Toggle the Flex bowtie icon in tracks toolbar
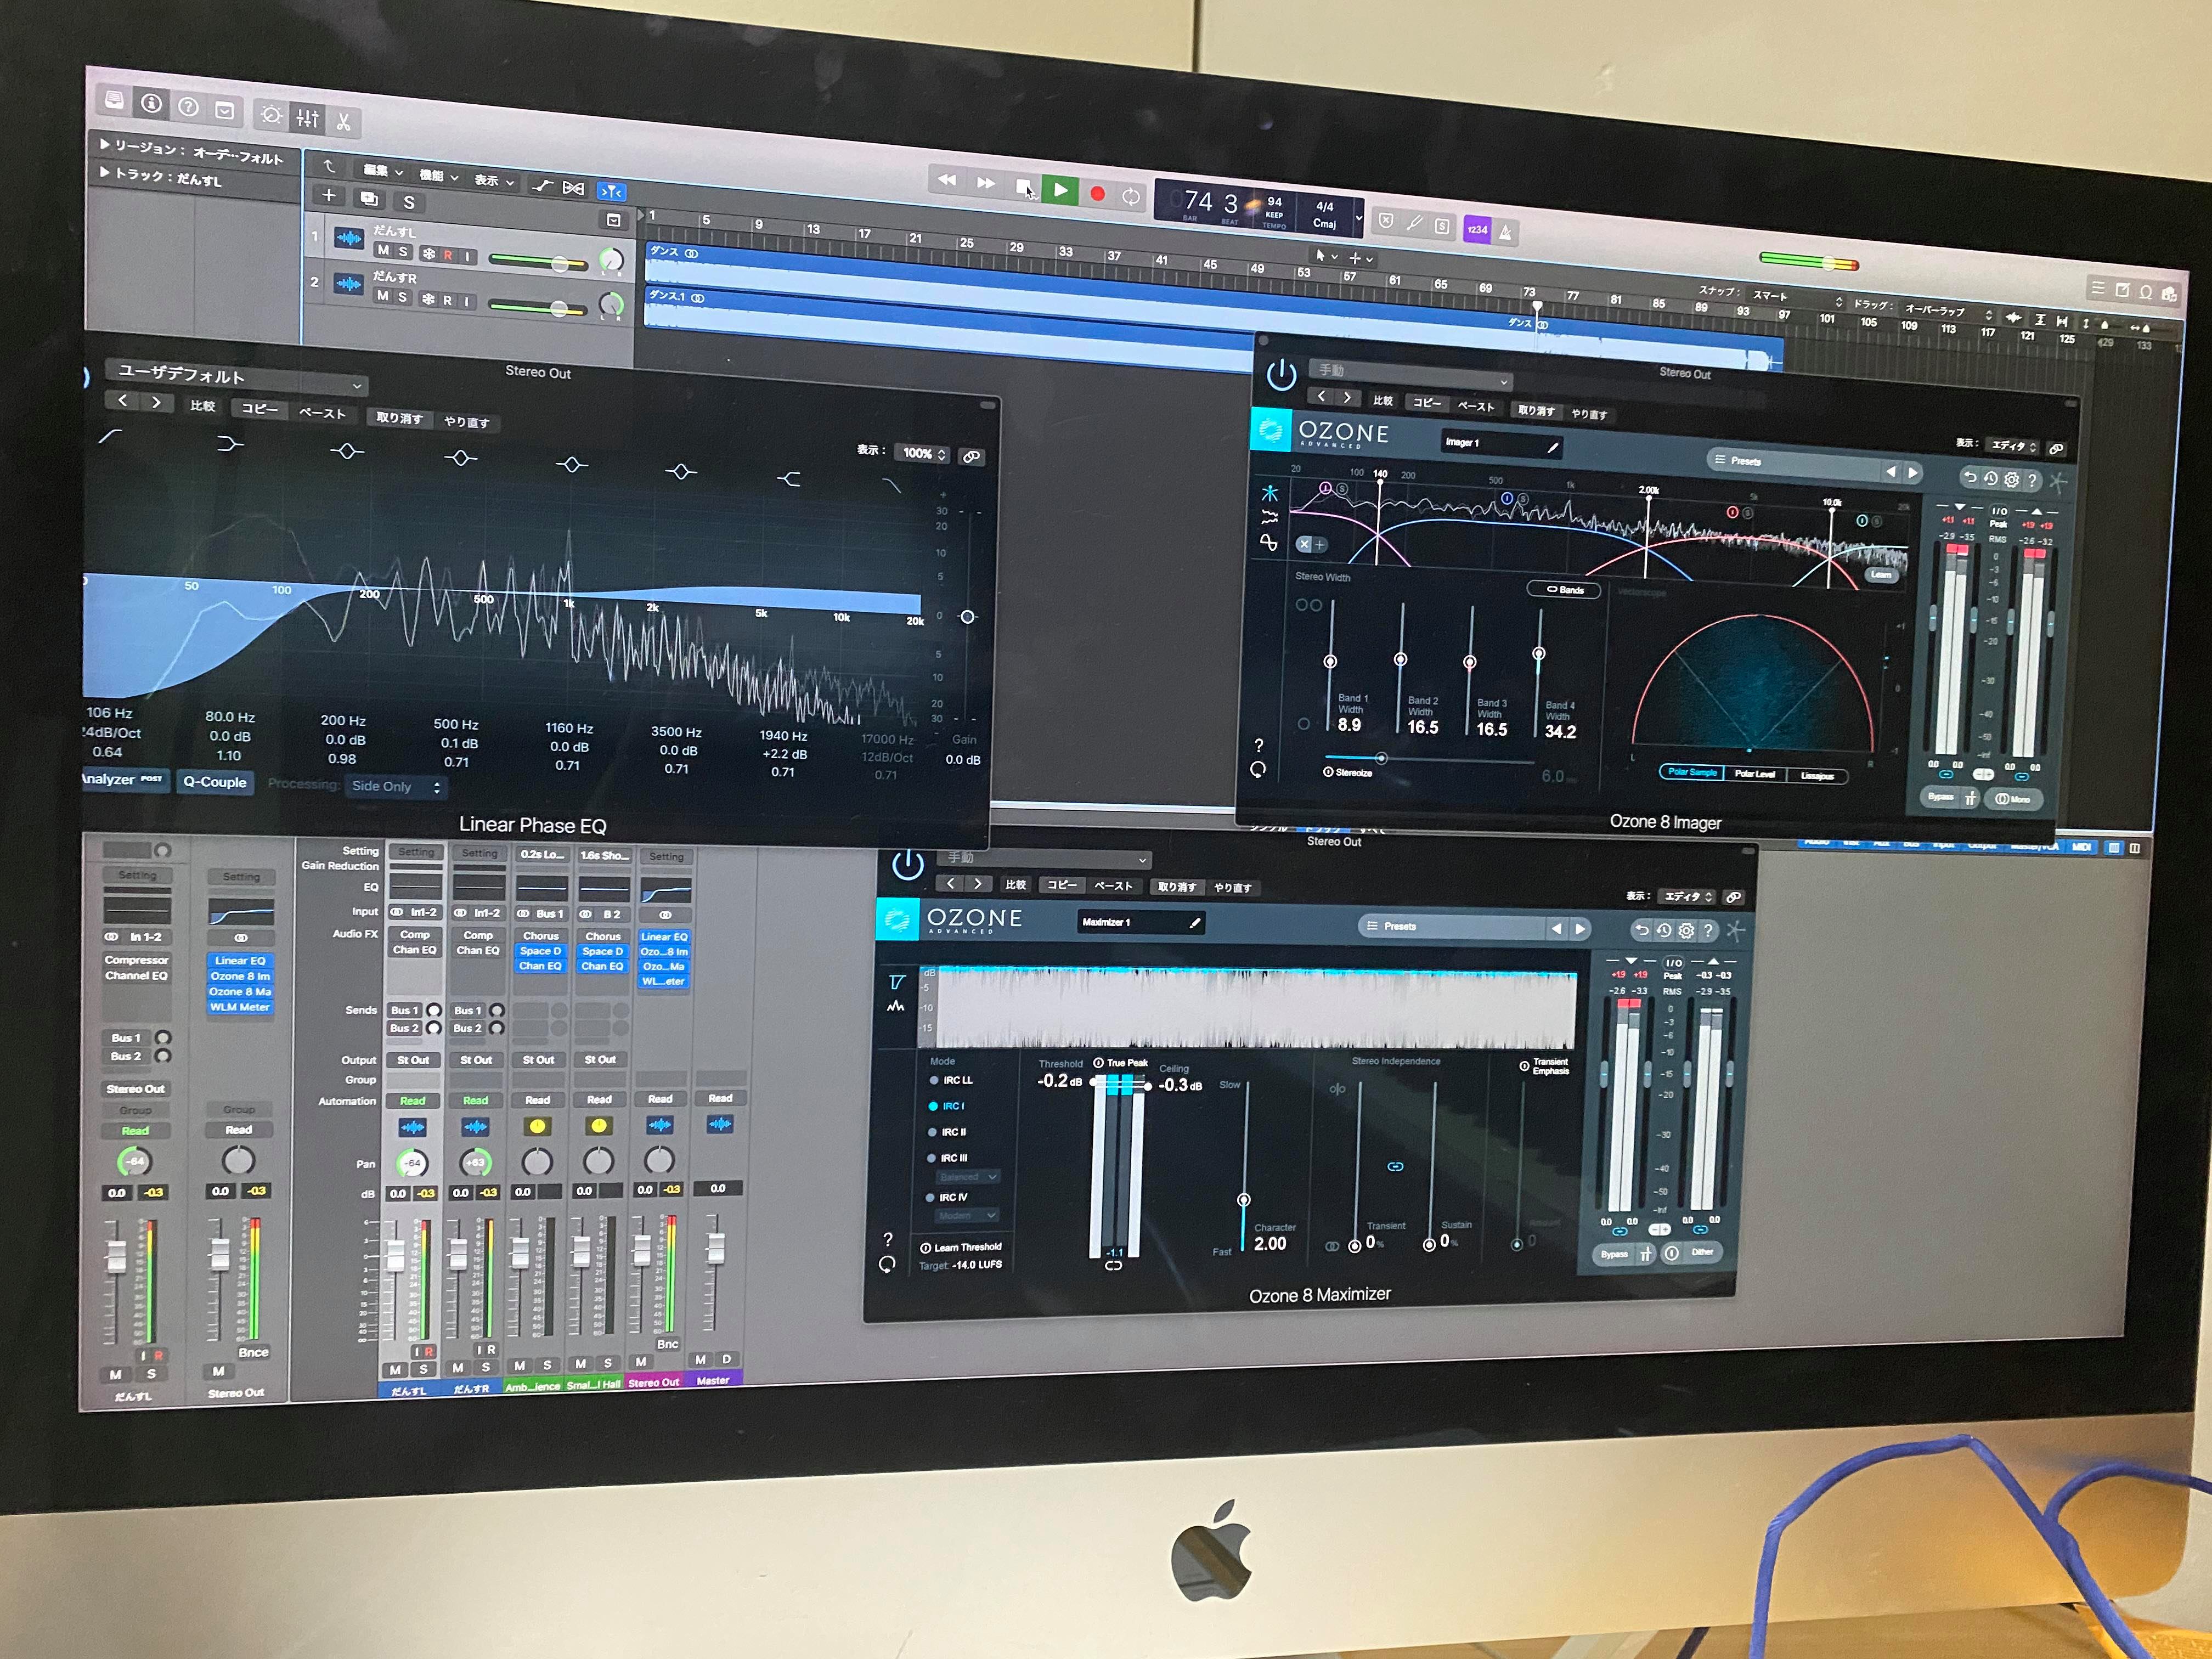The width and height of the screenshot is (2212, 1659). 573,188
